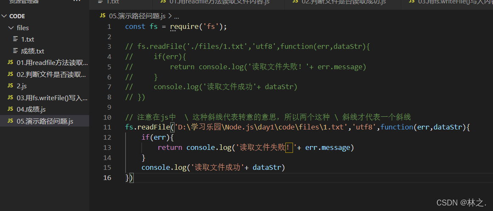Open the explorer more actions ellipsis
This screenshot has height=211, width=493.
pos(77,1)
